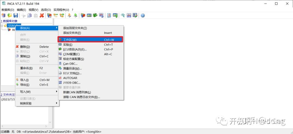Click the workspace icon beside 工作区(W)

(x=60, y=40)
